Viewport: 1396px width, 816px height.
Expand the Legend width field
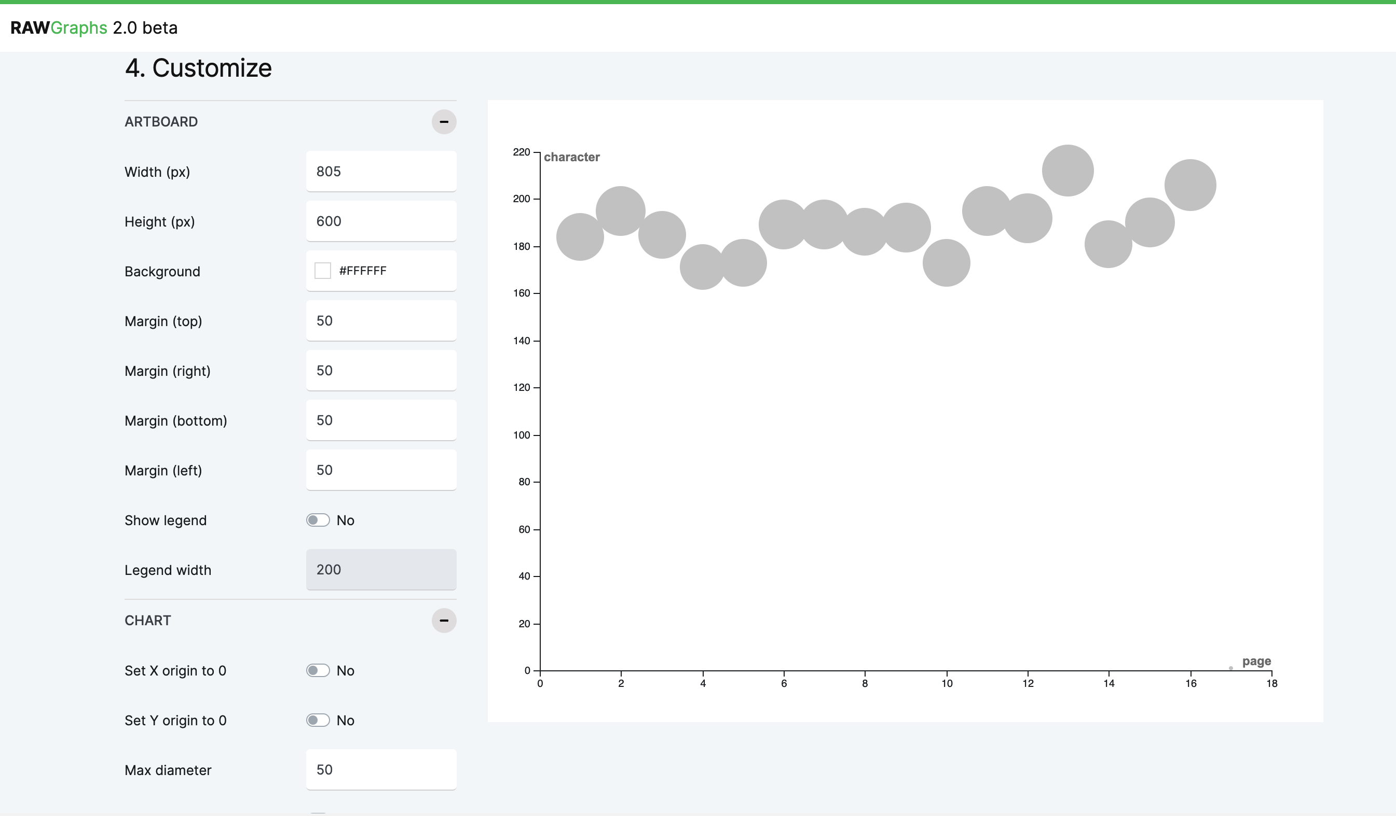point(380,569)
